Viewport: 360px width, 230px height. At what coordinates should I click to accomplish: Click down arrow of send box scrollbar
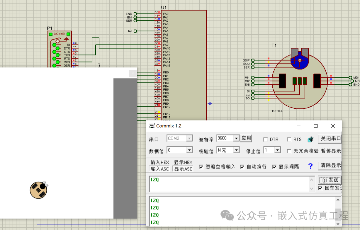(312, 189)
